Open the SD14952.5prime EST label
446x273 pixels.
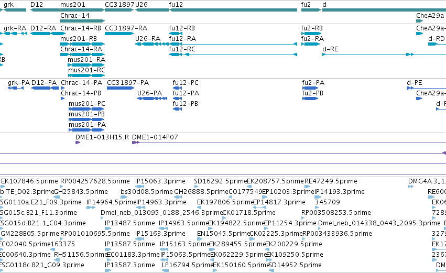295,266
